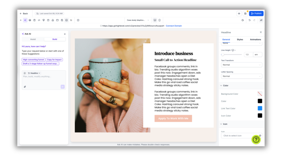The width and height of the screenshot is (282, 156).
Task: Click the Publish button
Action: (256, 14)
